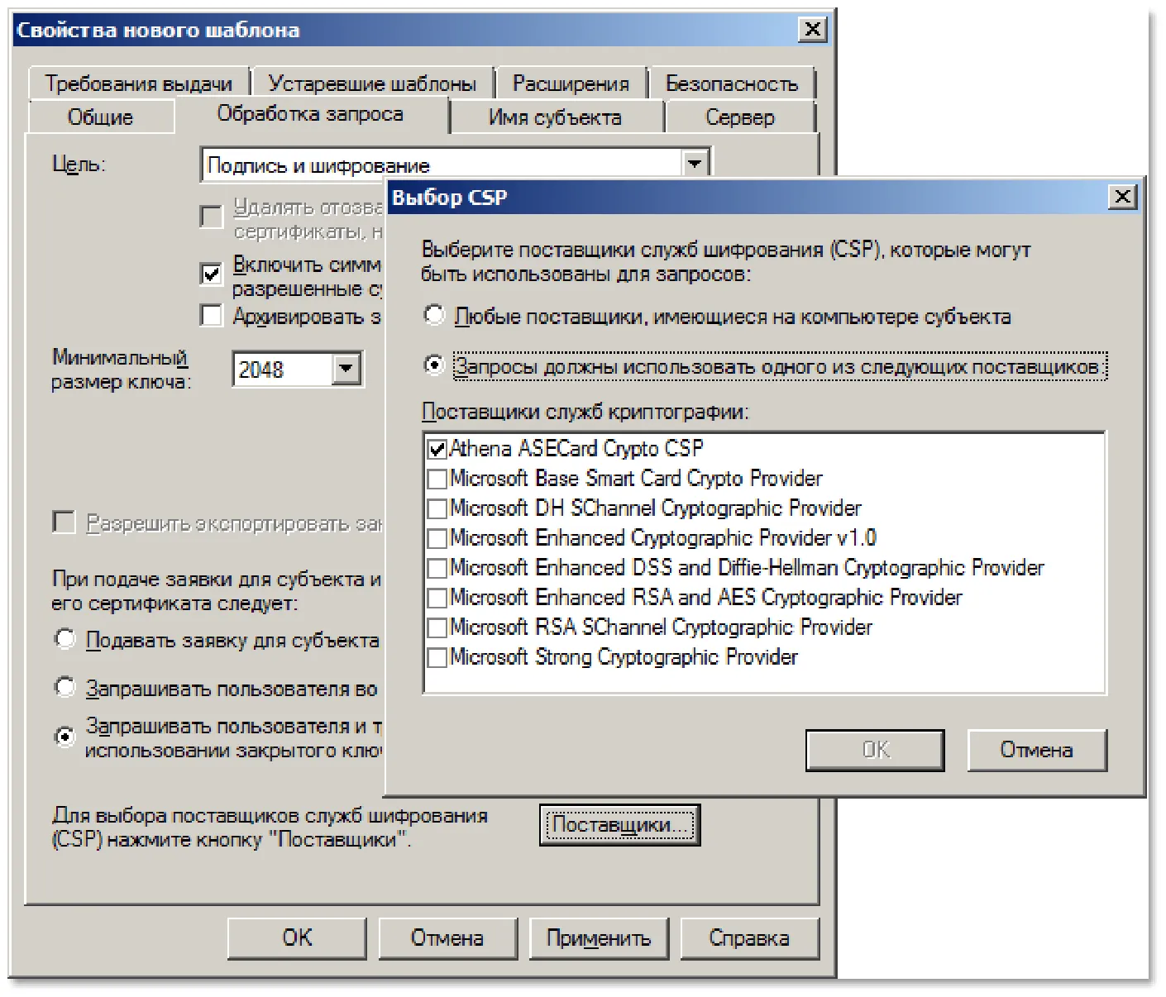This screenshot has height=997, width=1166.
Task: Toggle the Разрешить экспортировать checkbox
Action: coord(64,522)
